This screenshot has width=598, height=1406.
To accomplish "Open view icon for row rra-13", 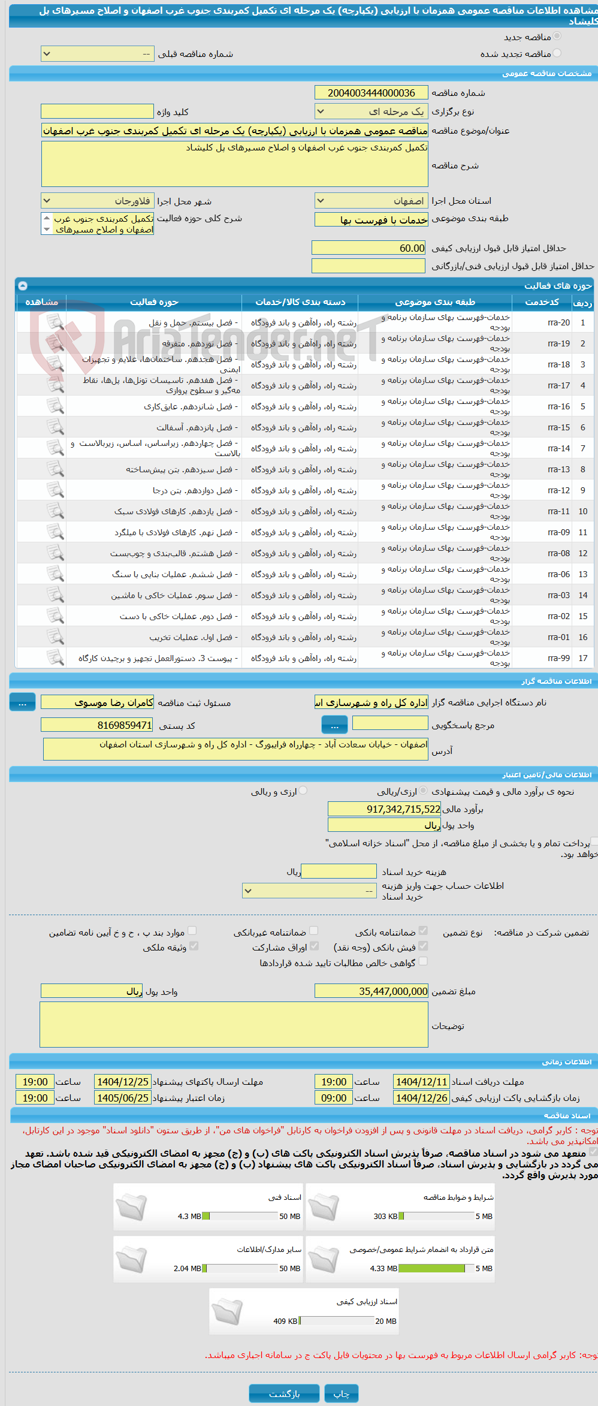I will tap(55, 469).
